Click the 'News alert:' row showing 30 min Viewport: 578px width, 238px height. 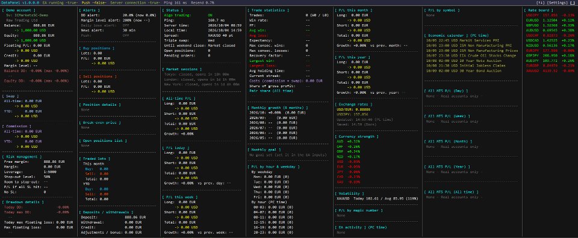(x=107, y=31)
